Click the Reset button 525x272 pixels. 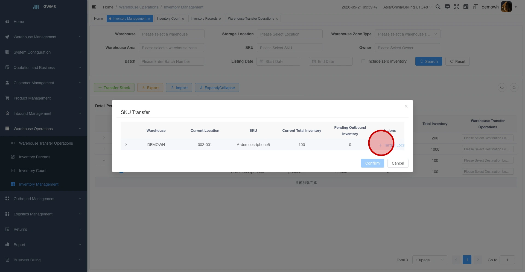click(457, 62)
